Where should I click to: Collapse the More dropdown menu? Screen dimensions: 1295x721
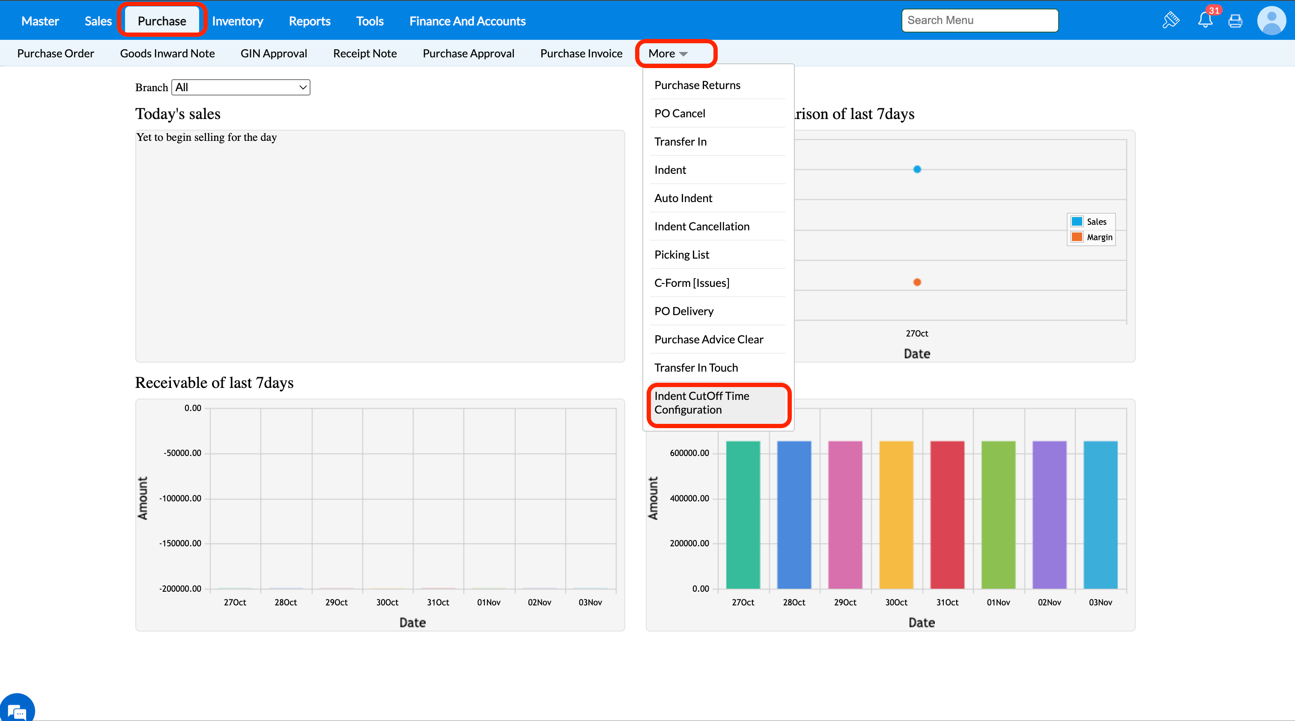(668, 53)
